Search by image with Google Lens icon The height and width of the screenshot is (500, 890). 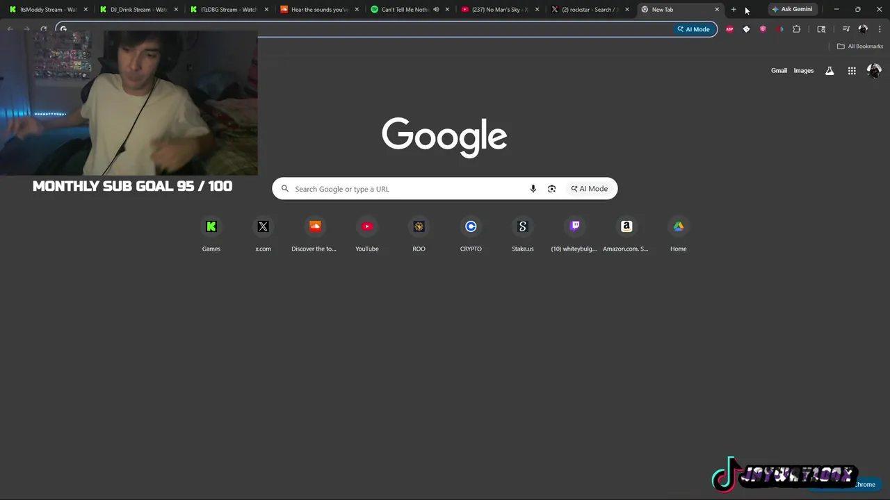(x=551, y=189)
